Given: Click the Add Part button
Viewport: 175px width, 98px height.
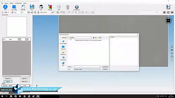Looking at the screenshot, I should coord(25,79).
